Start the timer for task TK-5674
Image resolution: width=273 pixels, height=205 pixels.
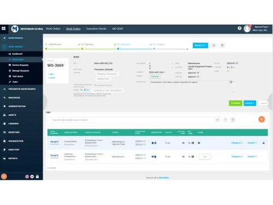click(x=199, y=143)
